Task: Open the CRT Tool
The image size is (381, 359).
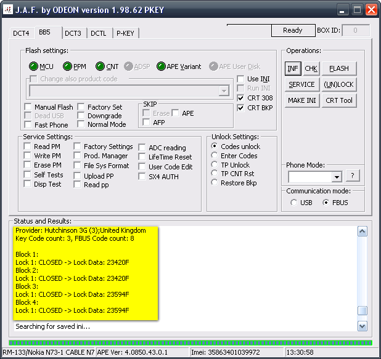Action: point(339,100)
